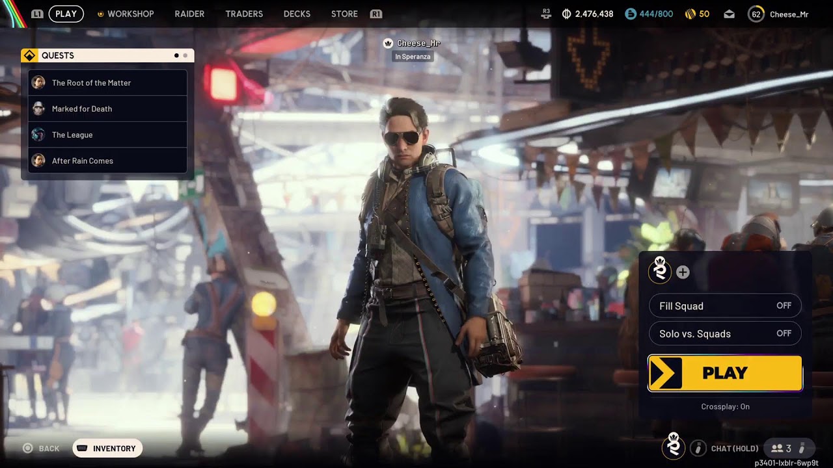Click the Cheese_Mr profile name in top bar
Screen dimensions: 833x468
point(789,14)
